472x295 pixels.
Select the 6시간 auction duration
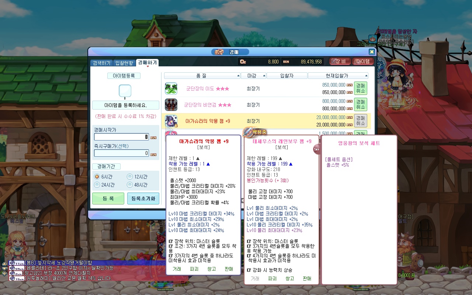click(97, 177)
